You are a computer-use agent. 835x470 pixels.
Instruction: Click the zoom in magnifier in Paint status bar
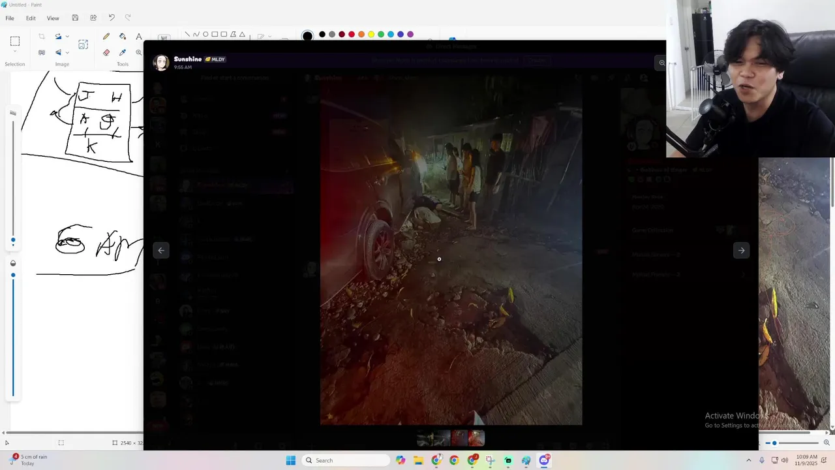tap(827, 443)
